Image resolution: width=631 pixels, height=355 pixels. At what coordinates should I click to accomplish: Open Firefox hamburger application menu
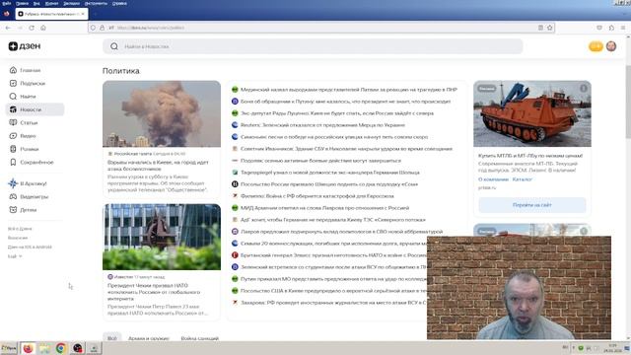tap(623, 28)
